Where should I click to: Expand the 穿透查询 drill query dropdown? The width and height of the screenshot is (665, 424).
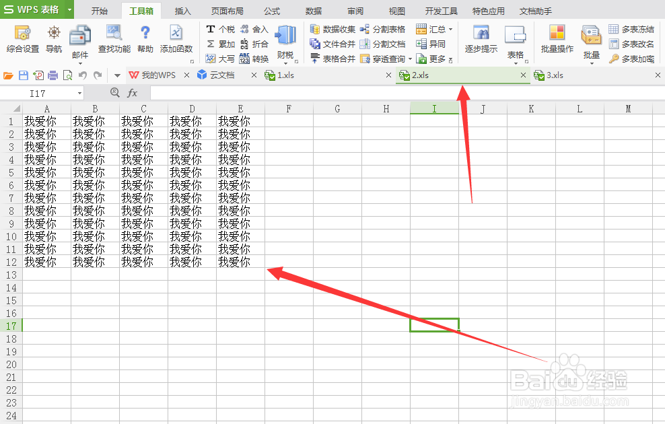click(410, 59)
